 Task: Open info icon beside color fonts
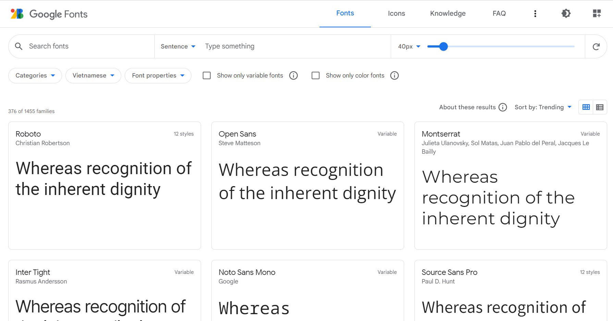tap(395, 75)
